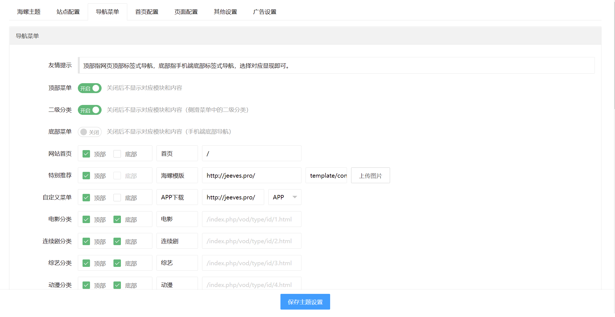615x317 pixels.
Task: Enable the 底部菜单 toggle
Action: tap(89, 132)
